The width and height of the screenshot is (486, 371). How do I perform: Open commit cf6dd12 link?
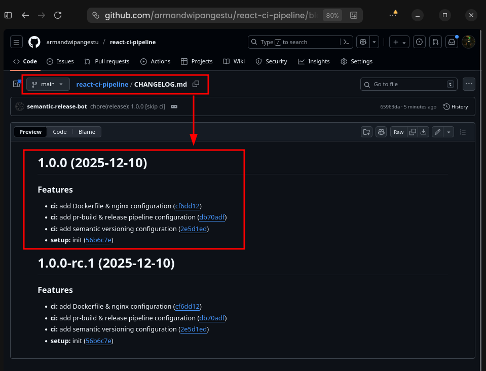(x=188, y=206)
